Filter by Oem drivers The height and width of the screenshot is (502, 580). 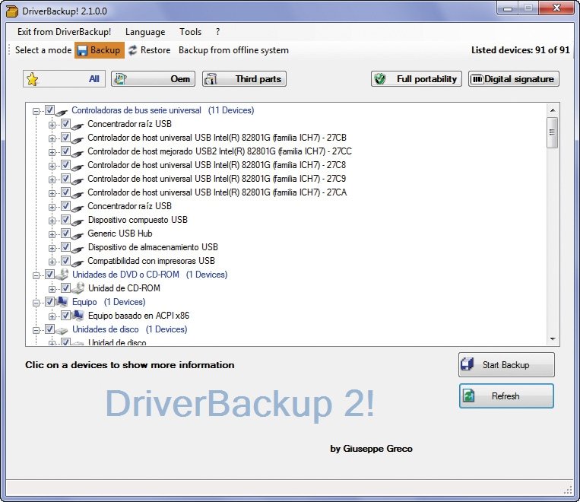pyautogui.click(x=153, y=79)
